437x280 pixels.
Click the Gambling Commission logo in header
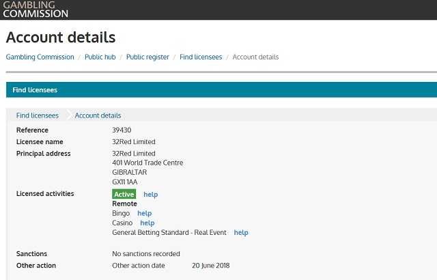(x=36, y=9)
